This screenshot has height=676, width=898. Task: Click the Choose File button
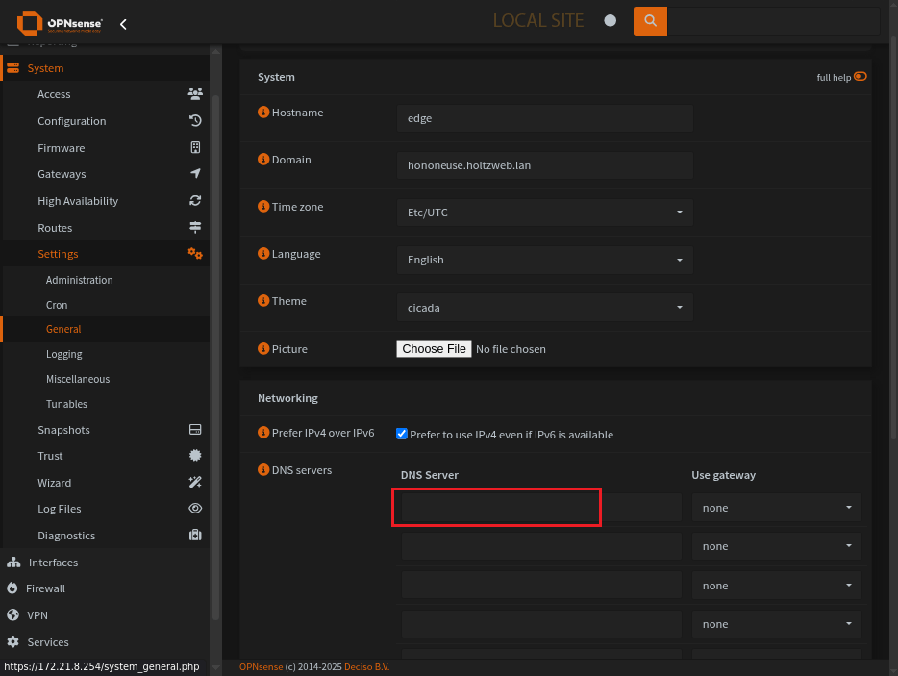(x=434, y=349)
